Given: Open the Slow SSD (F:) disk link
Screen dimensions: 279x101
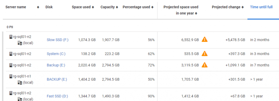Looking at the screenshot, I should [x=57, y=40].
